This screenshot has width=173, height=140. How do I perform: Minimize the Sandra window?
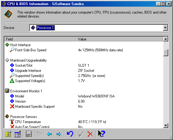coord(159,4)
